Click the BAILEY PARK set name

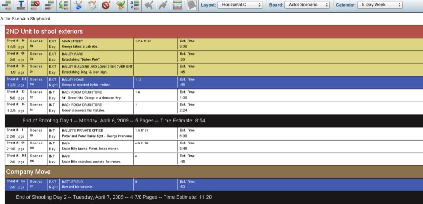(72, 54)
